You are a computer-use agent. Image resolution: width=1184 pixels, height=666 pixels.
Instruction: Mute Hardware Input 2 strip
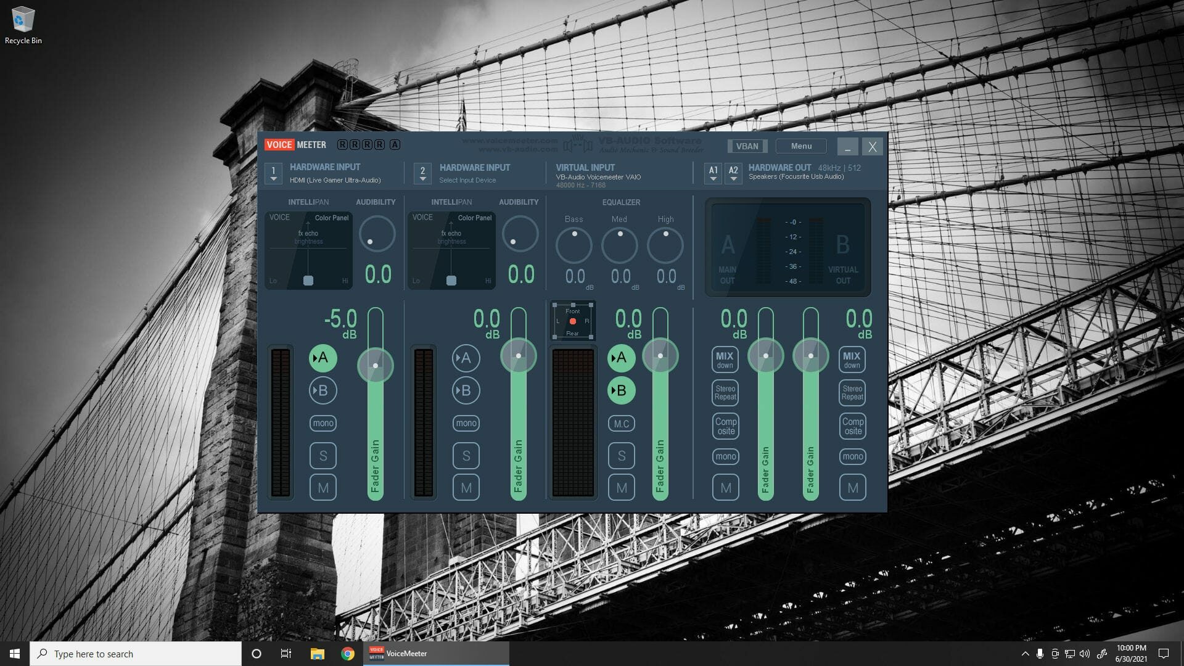click(466, 488)
